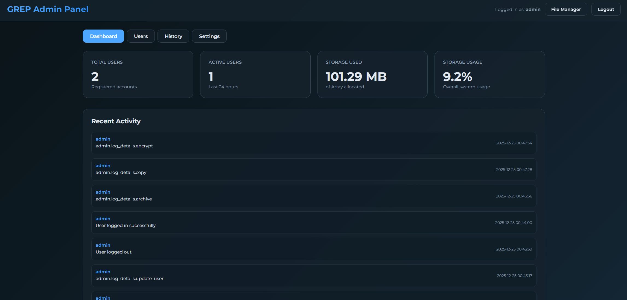Image resolution: width=627 pixels, height=300 pixels.
Task: Select the Total Users stat card
Action: click(138, 74)
